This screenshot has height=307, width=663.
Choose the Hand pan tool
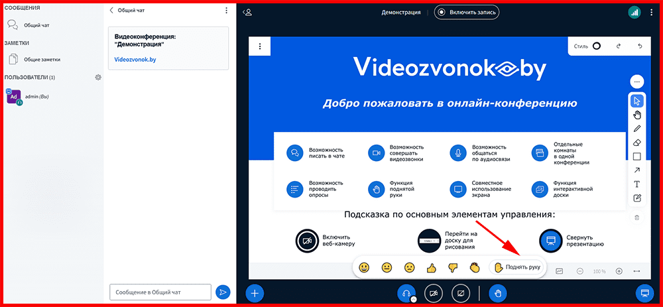pyautogui.click(x=636, y=115)
